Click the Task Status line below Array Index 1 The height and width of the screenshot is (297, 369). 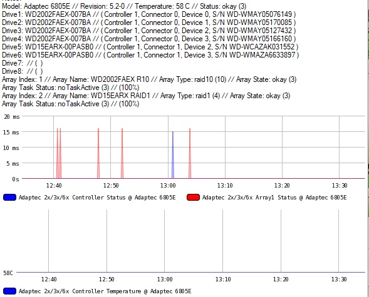pos(71,88)
